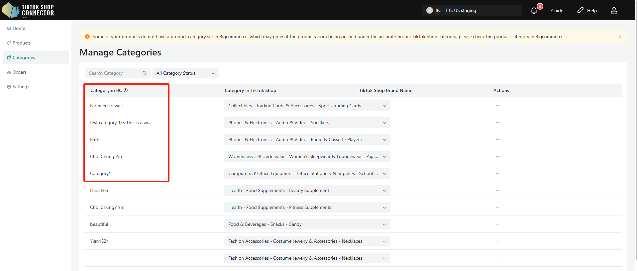The image size is (638, 271).
Task: Click the Help link icon
Action: pyautogui.click(x=580, y=10)
